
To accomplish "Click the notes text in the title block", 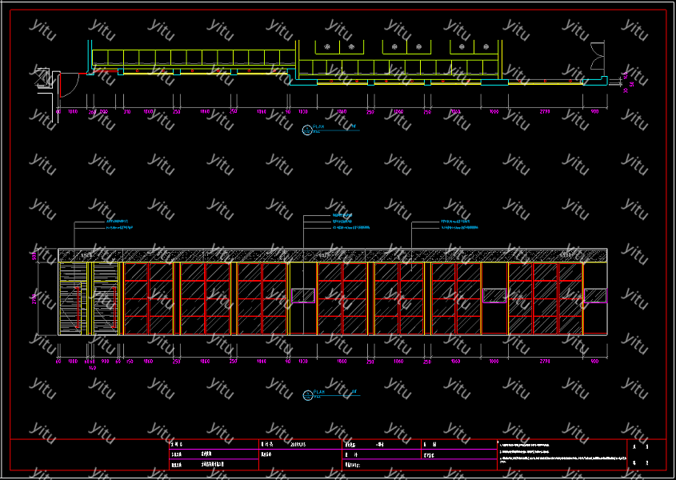I will click(x=560, y=453).
